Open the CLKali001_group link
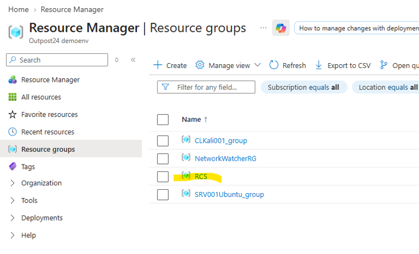 pos(220,141)
